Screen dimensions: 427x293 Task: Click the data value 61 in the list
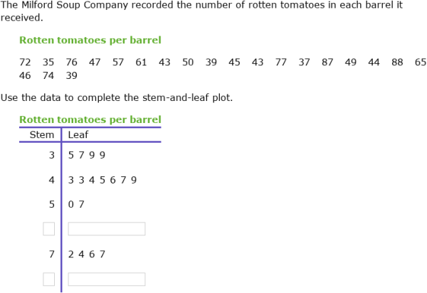click(141, 63)
